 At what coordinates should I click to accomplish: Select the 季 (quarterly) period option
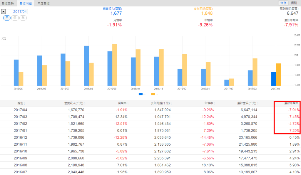coord(15,18)
